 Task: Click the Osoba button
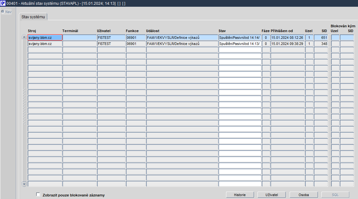304,195
